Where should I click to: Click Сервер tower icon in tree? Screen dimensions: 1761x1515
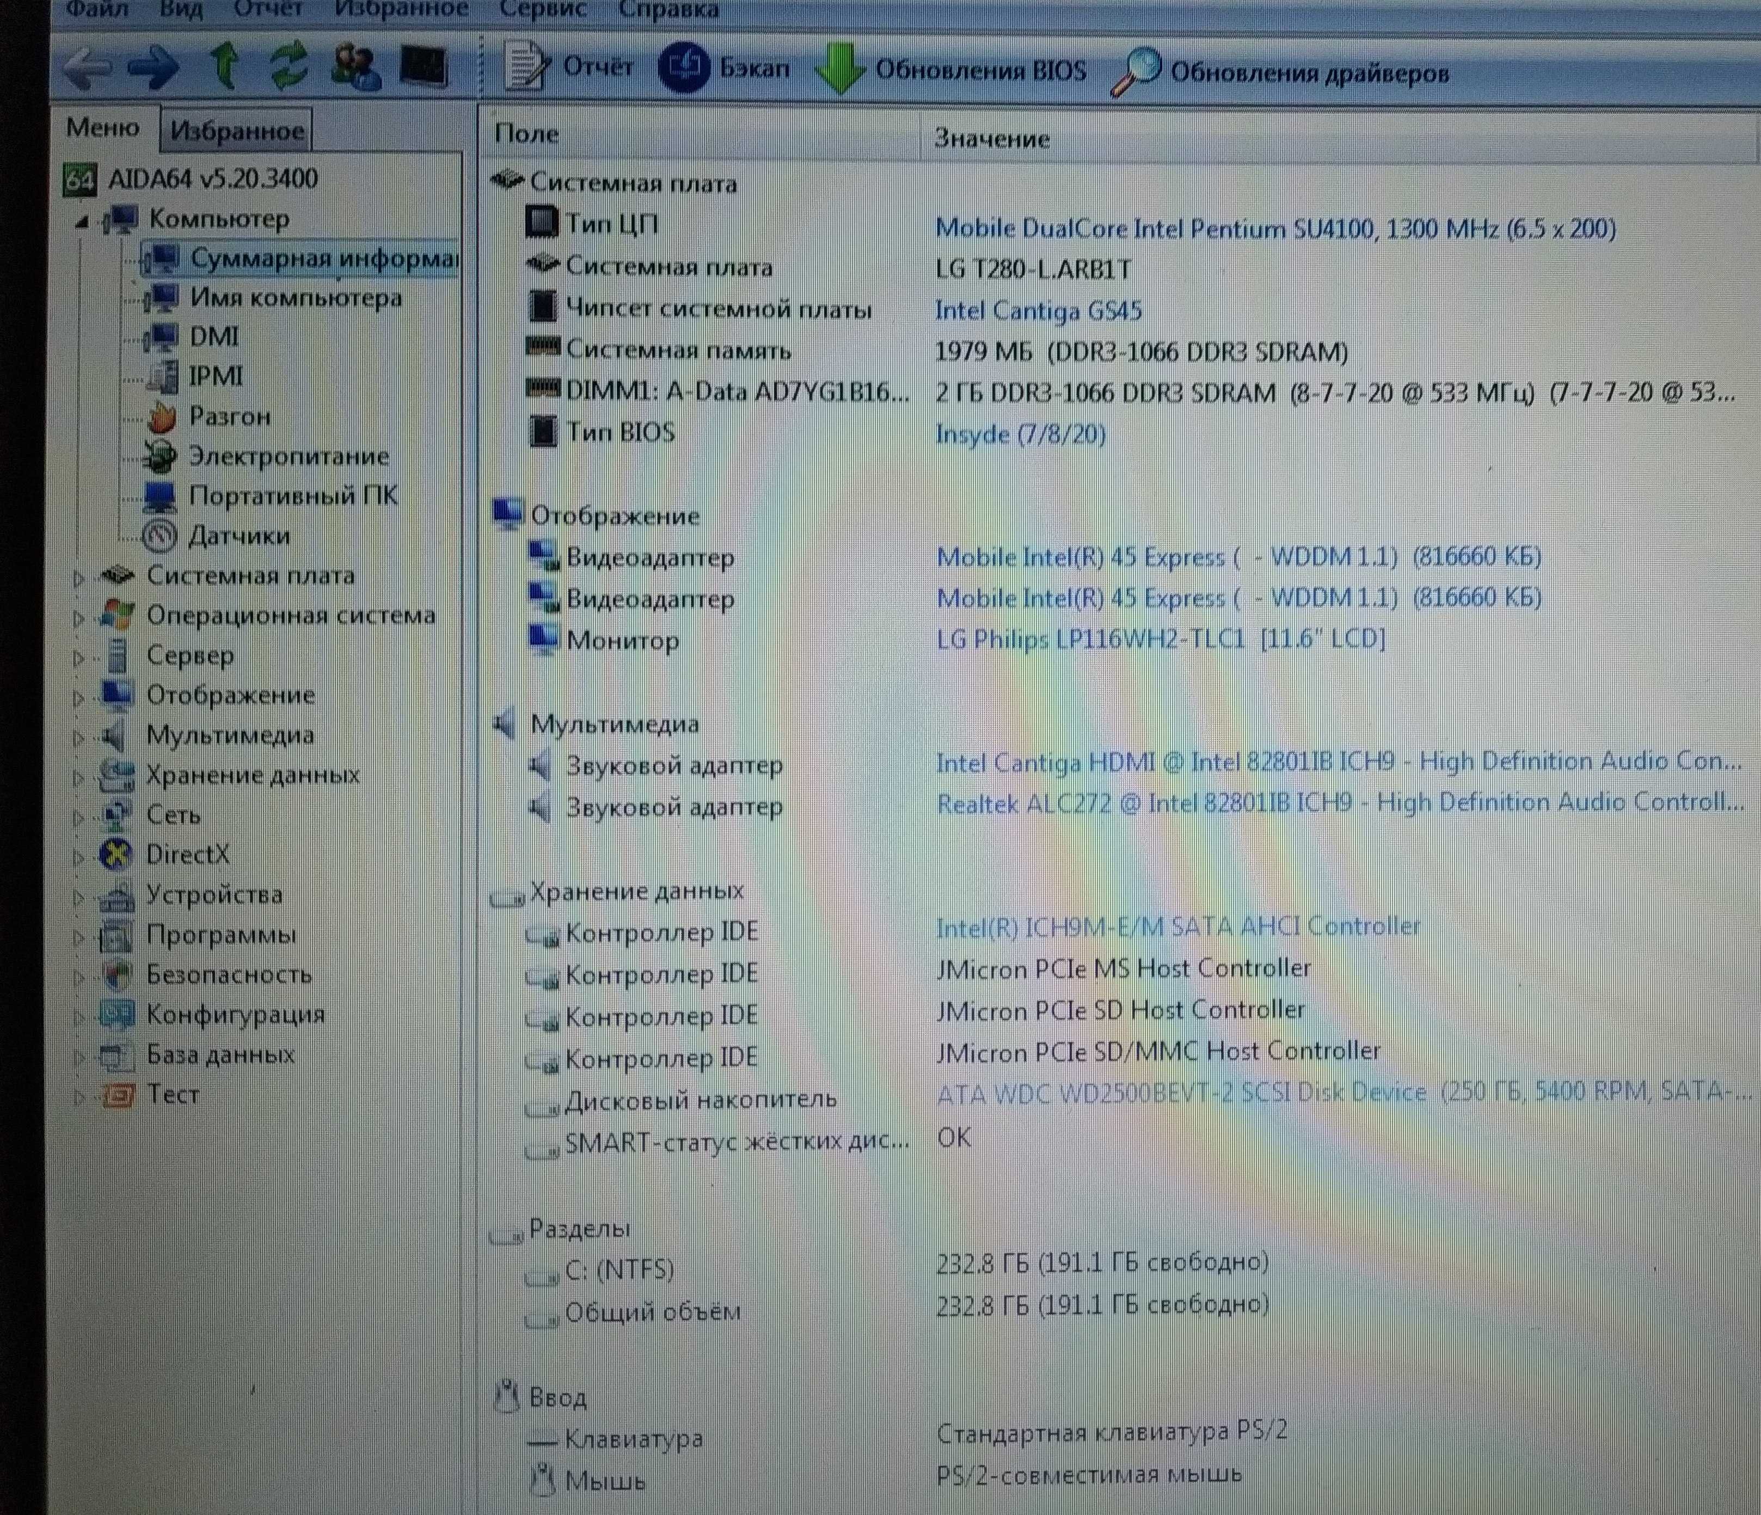[117, 655]
